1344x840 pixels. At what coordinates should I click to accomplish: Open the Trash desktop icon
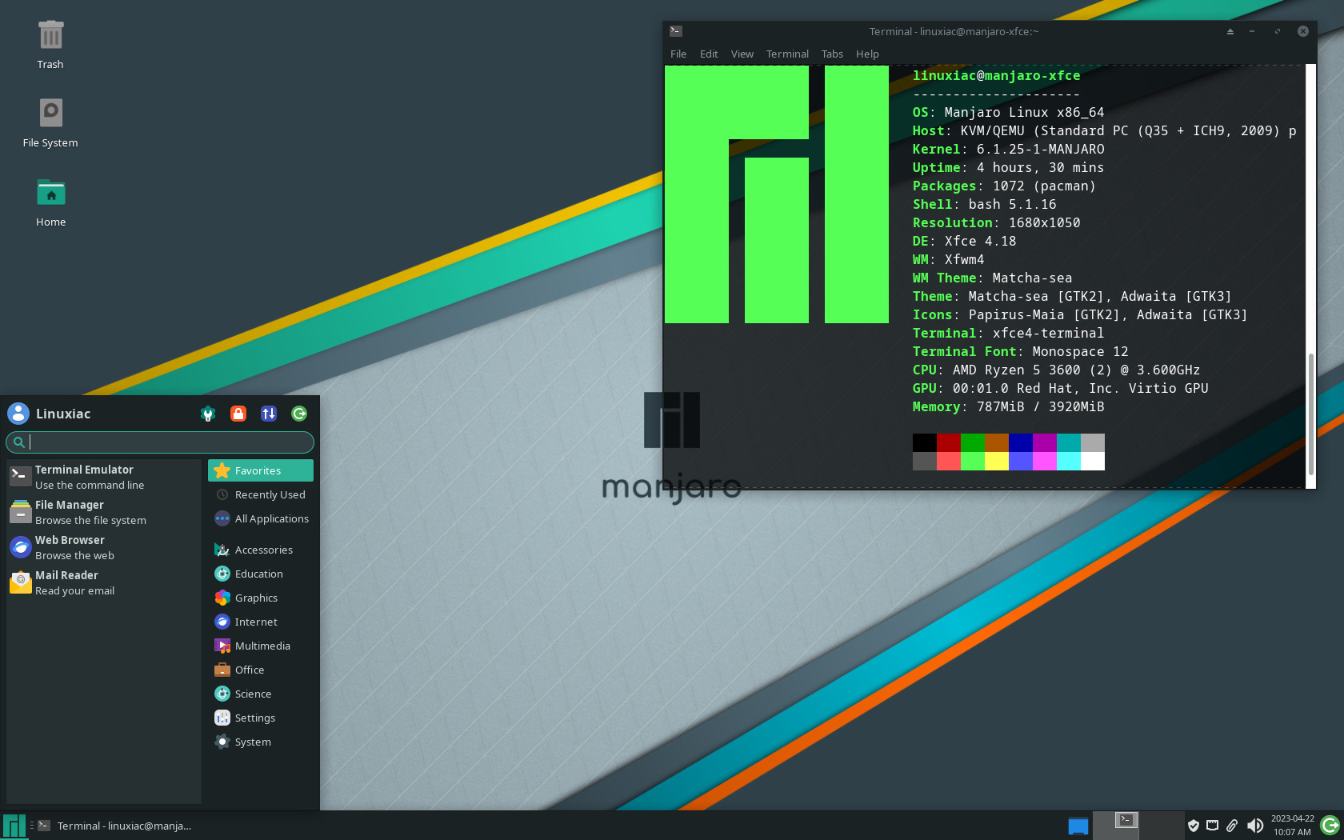(x=50, y=45)
